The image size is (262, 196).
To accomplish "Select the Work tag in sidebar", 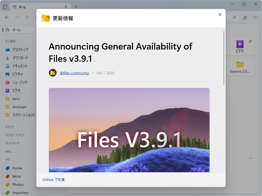I will [x=17, y=176].
